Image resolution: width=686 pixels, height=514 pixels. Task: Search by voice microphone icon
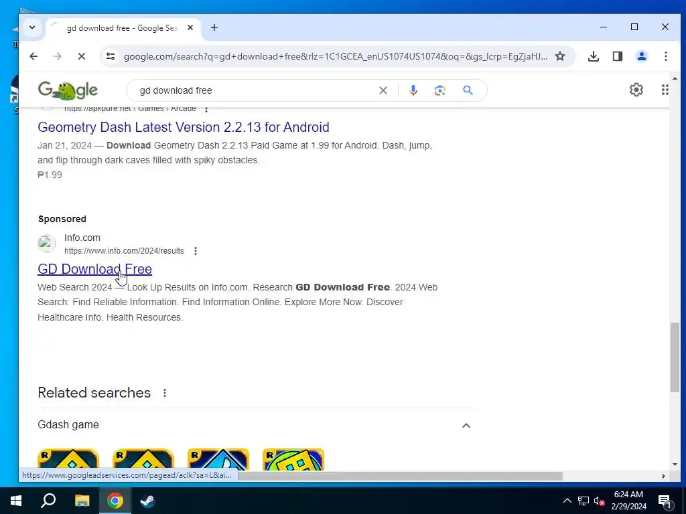(413, 90)
